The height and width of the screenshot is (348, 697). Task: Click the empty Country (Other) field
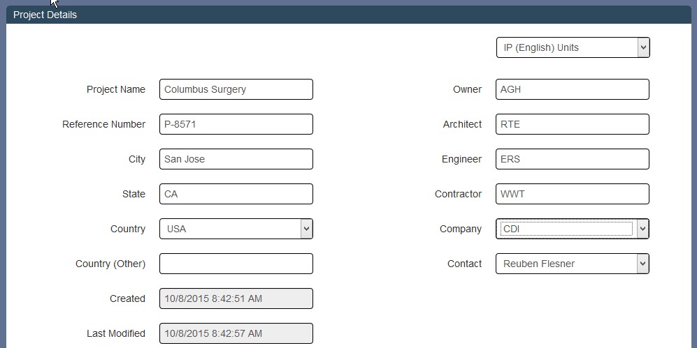pos(236,264)
